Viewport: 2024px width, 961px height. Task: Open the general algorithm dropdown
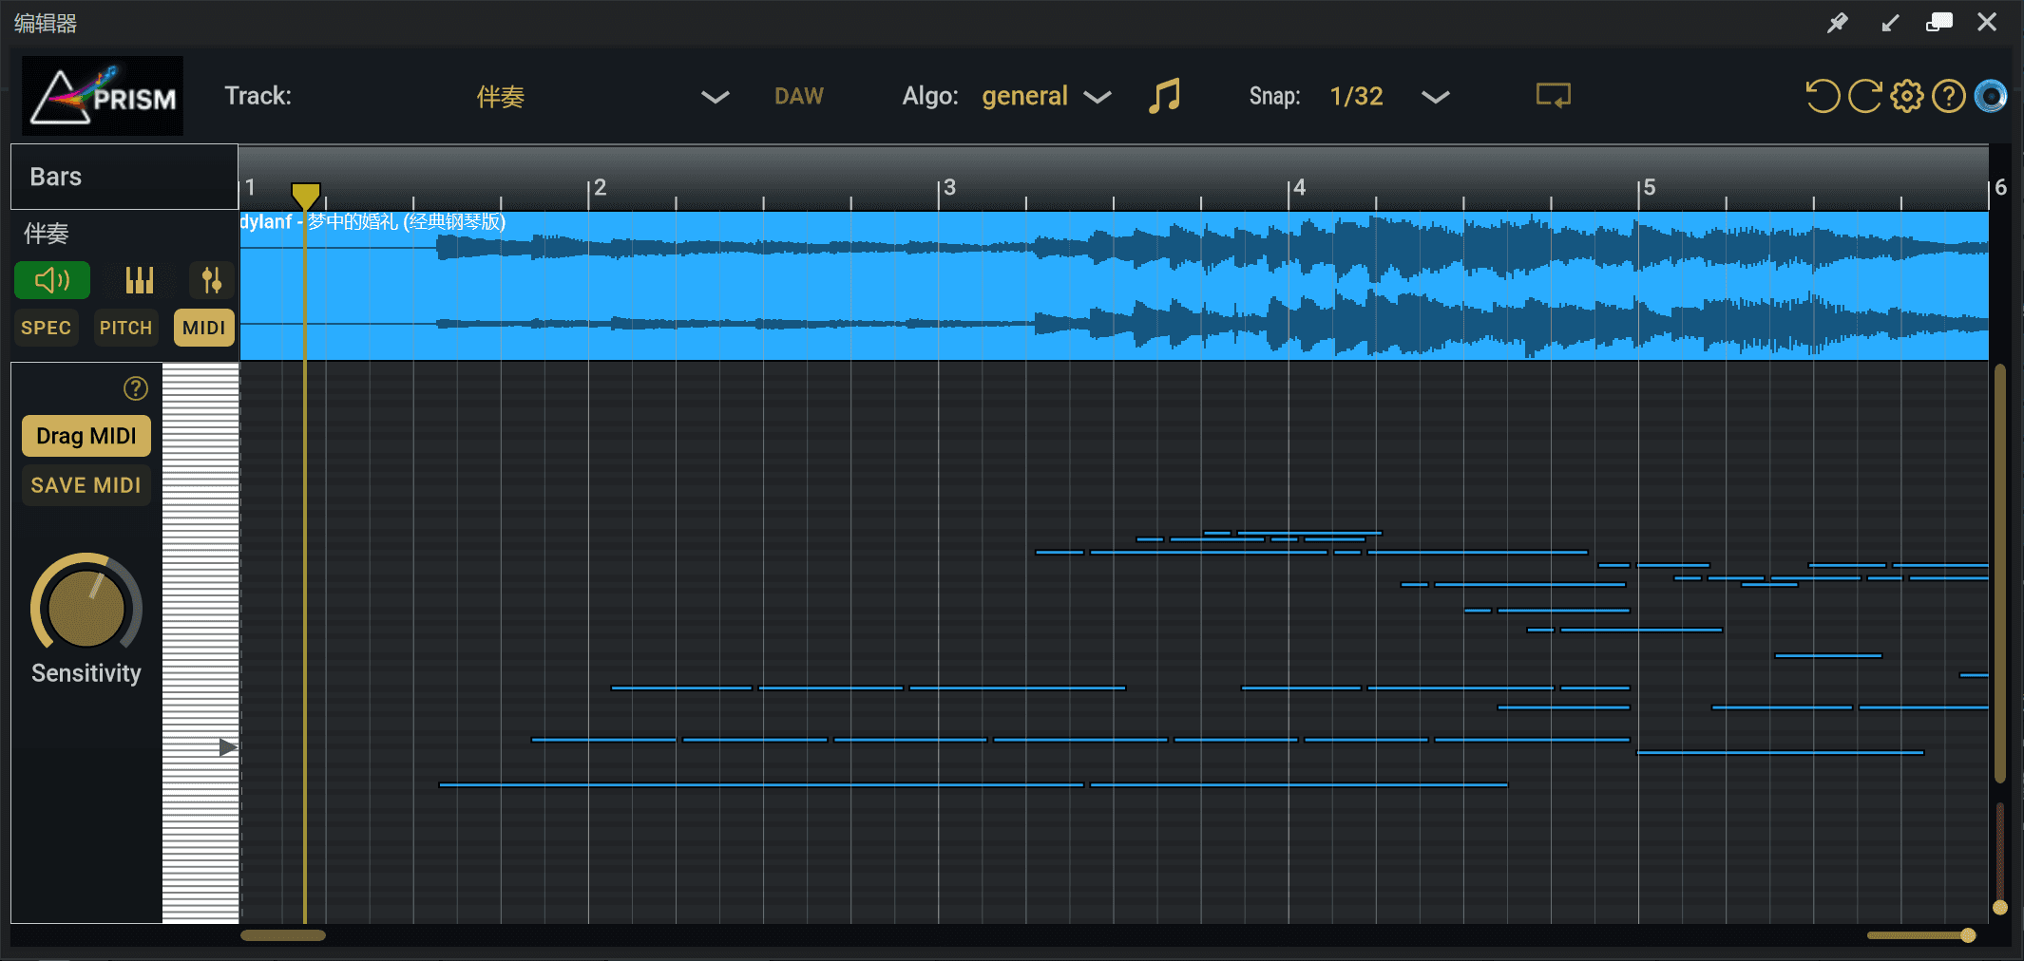point(1024,96)
